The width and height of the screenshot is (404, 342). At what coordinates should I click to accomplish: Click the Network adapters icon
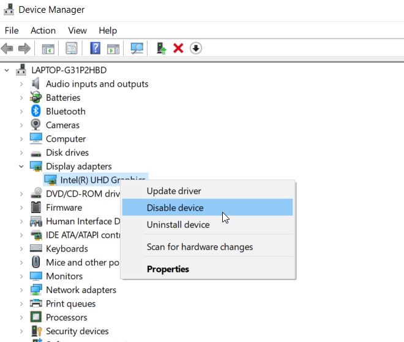(36, 290)
